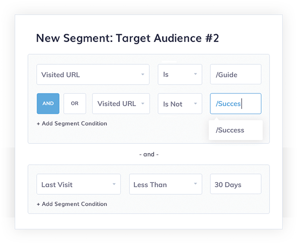297x249 pixels.
Task: Switch condition to OR
Action: tap(75, 104)
